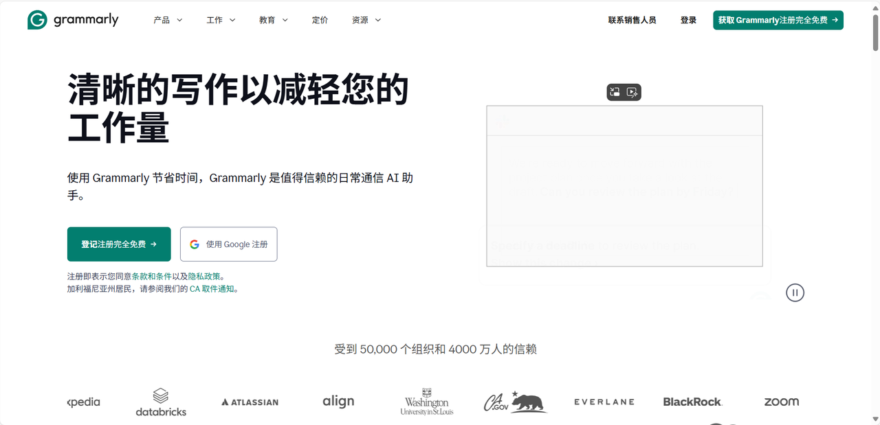Expand the 工作 dropdown menu
The image size is (880, 425).
click(221, 20)
